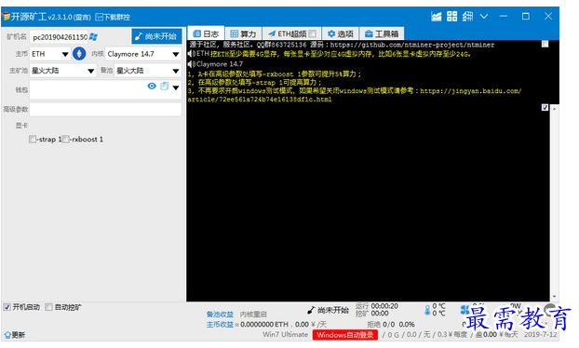Click the blue Ethereum coin icon
This screenshot has width=579, height=348.
[79, 54]
